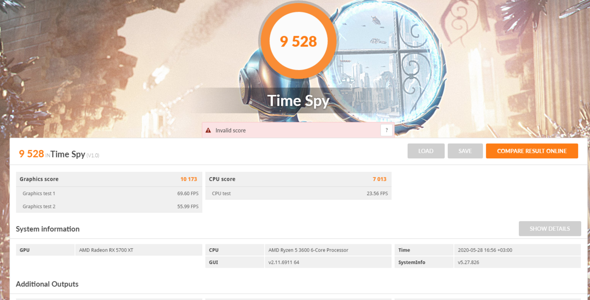Screen dimensions: 590x300
Task: Select the Graphics score value 10 173
Action: click(x=189, y=179)
